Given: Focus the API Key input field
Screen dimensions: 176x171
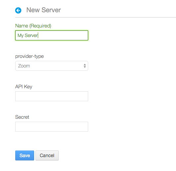Looking at the screenshot, I should tap(52, 96).
